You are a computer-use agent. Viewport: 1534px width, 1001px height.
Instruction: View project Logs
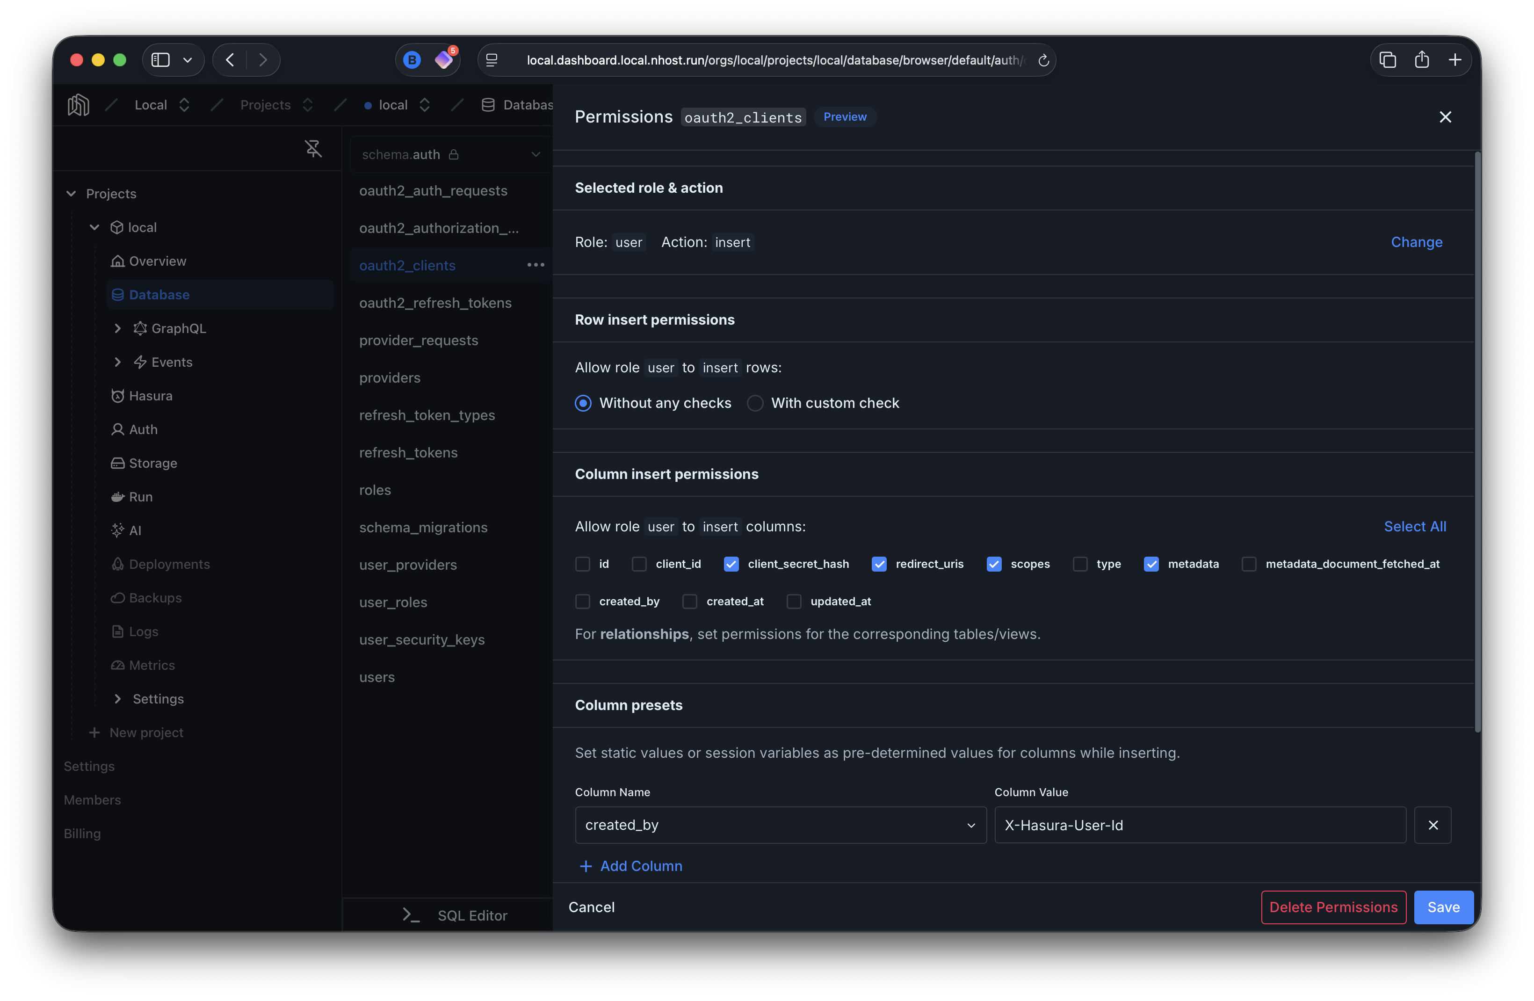click(143, 631)
